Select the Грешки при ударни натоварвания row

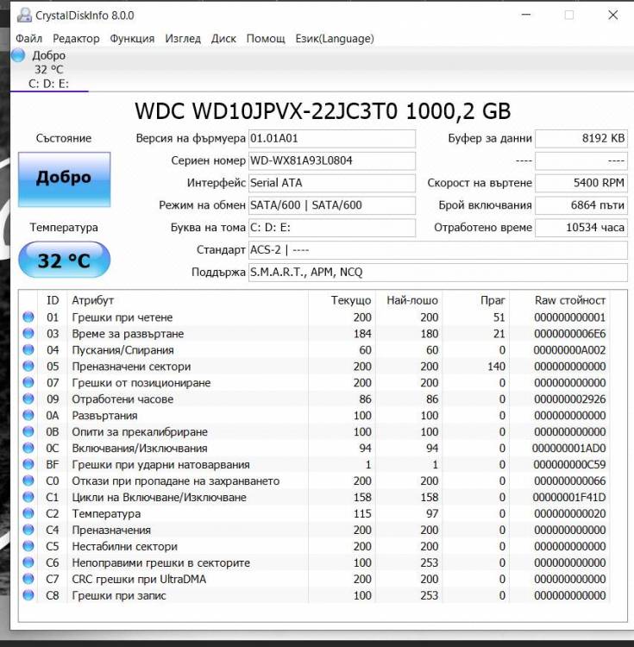coord(315,464)
